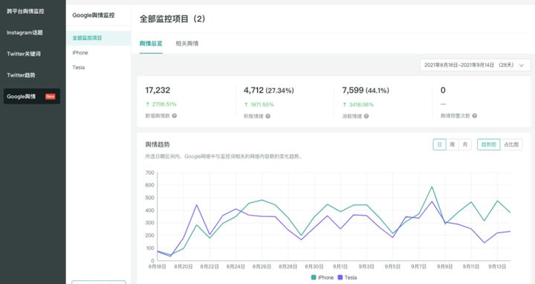Open the date range dropdown
Viewport: 535px width, 284px height.
tap(475, 65)
